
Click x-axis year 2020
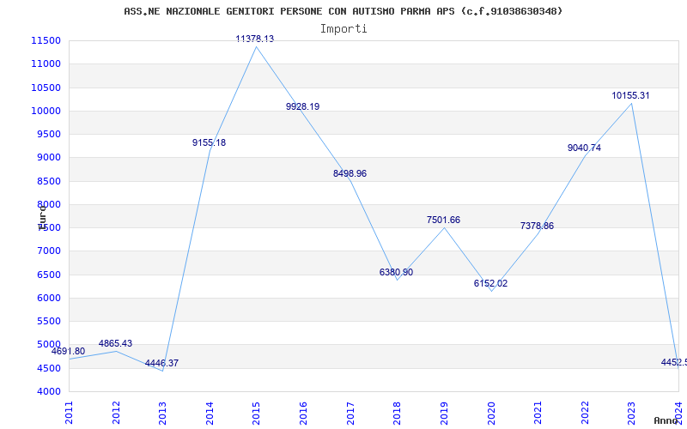[490, 413]
